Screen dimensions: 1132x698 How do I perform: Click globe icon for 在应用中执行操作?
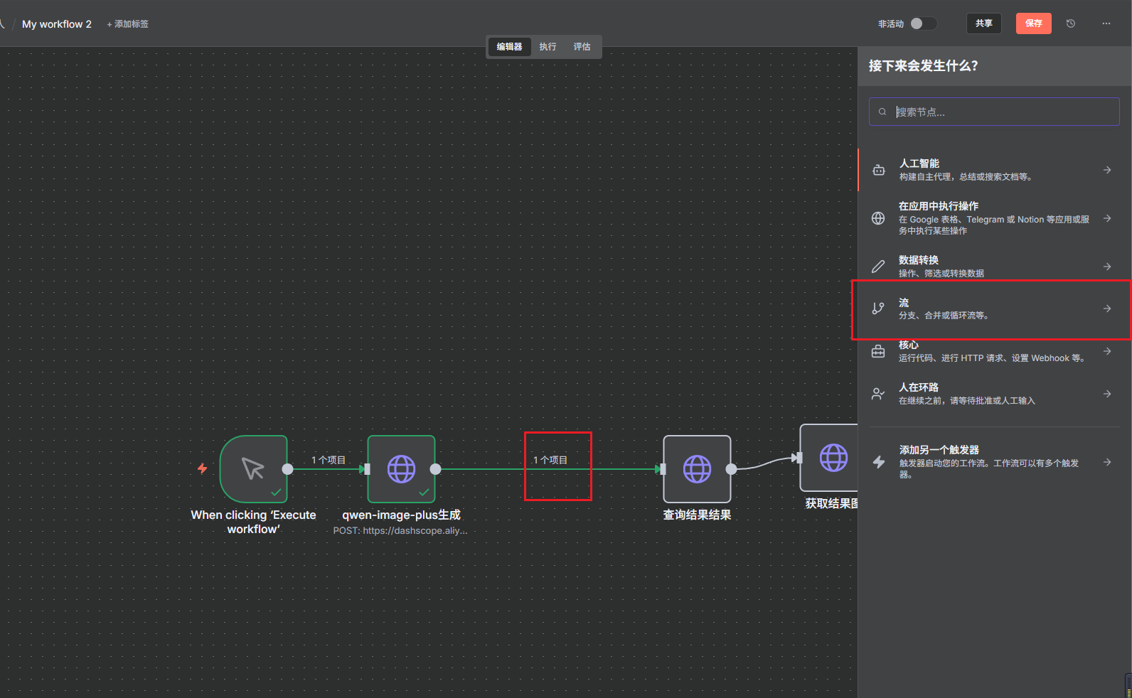[x=879, y=218]
